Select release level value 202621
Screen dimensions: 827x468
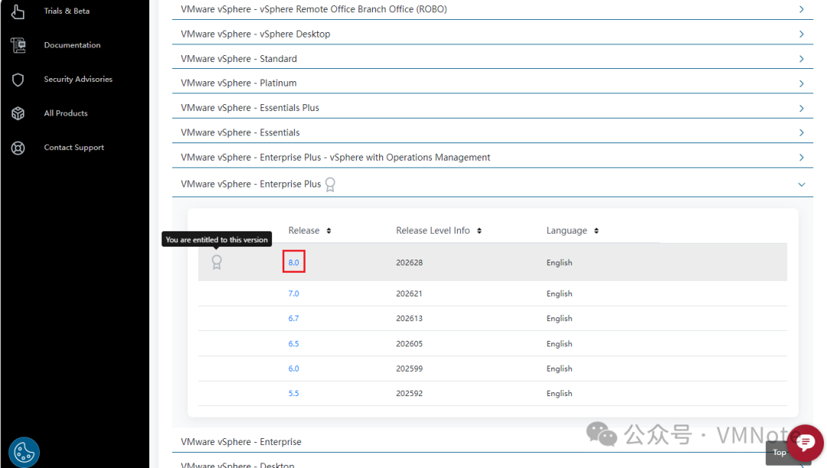(x=409, y=293)
